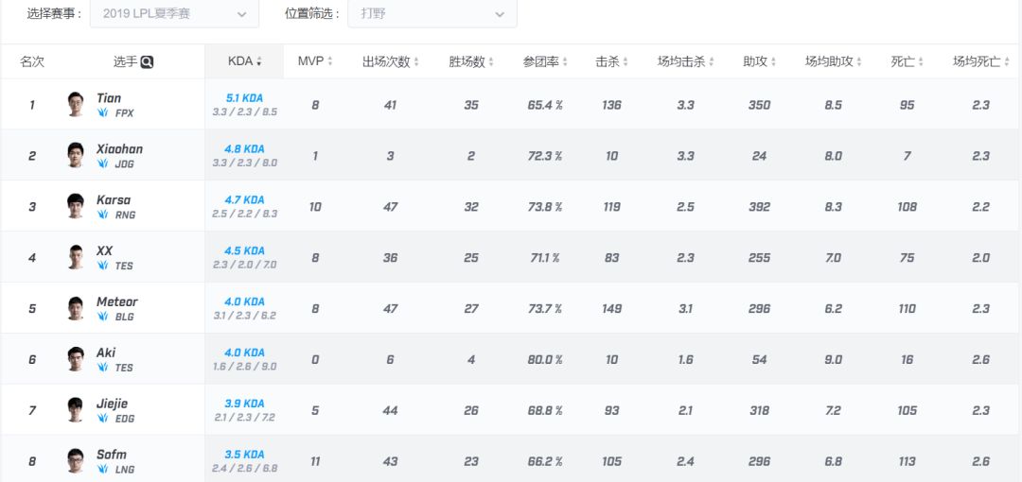Click Tian's 350 assists cell
Viewport: 1022px width, 482px height.
tap(759, 105)
